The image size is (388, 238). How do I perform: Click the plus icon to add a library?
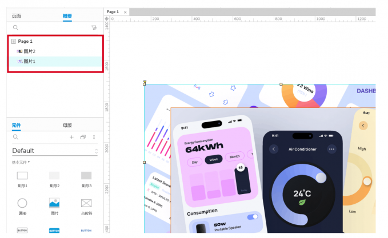click(71, 137)
